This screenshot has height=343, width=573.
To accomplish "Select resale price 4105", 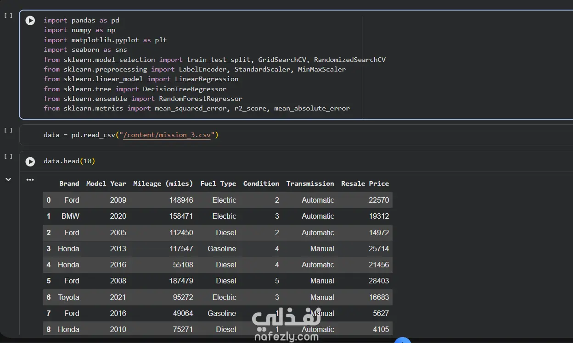I will 381,329.
